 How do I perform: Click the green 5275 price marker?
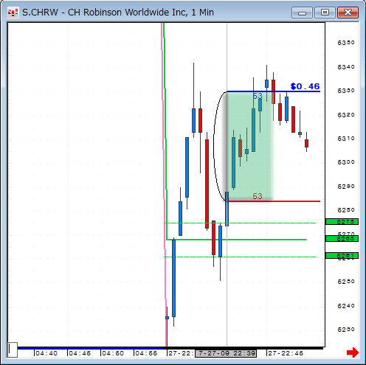(342, 222)
